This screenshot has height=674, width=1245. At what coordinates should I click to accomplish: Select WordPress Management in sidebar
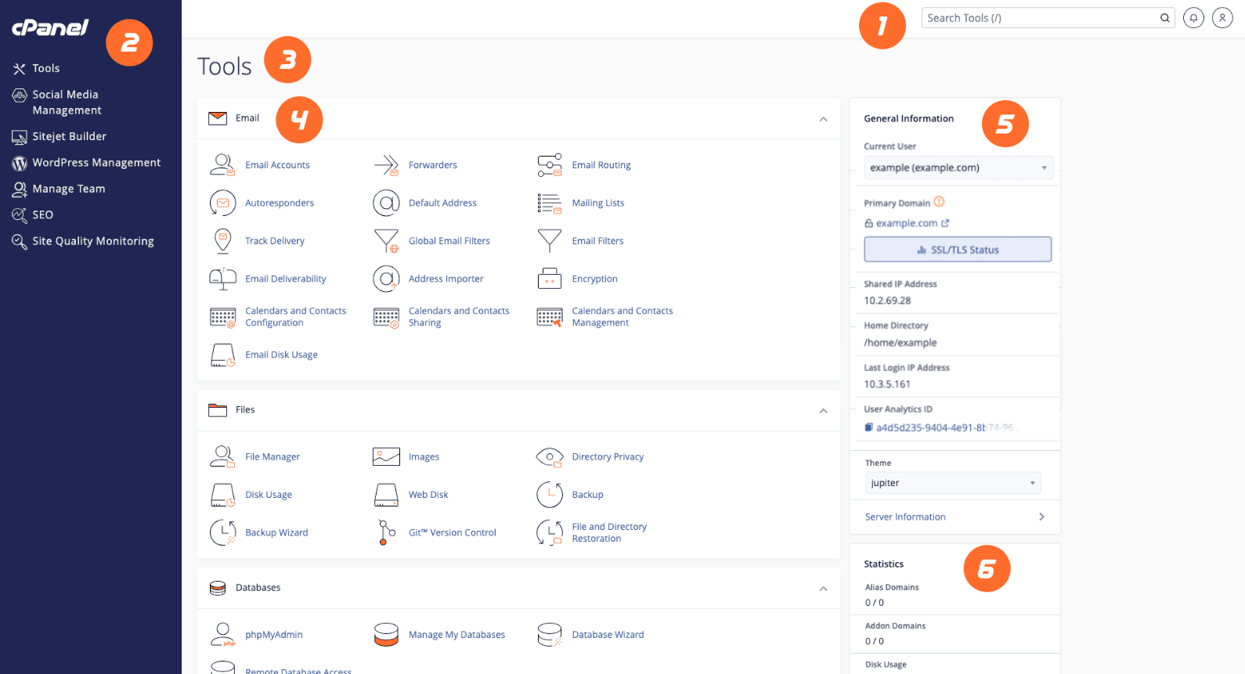click(96, 163)
